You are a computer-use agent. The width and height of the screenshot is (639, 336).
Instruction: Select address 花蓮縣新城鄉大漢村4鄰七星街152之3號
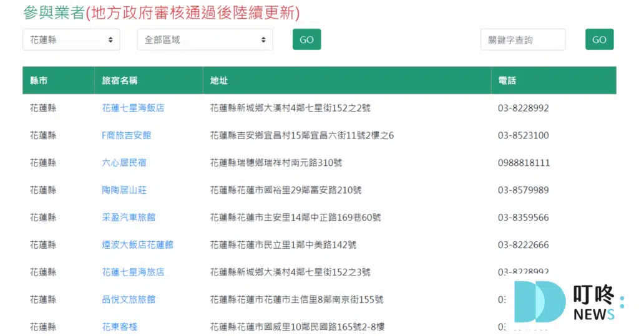pyautogui.click(x=290, y=272)
